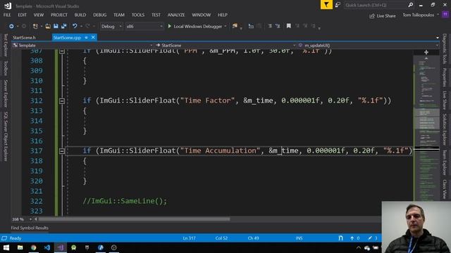Click the //ImGui::SameLine(); comment line

(125, 201)
